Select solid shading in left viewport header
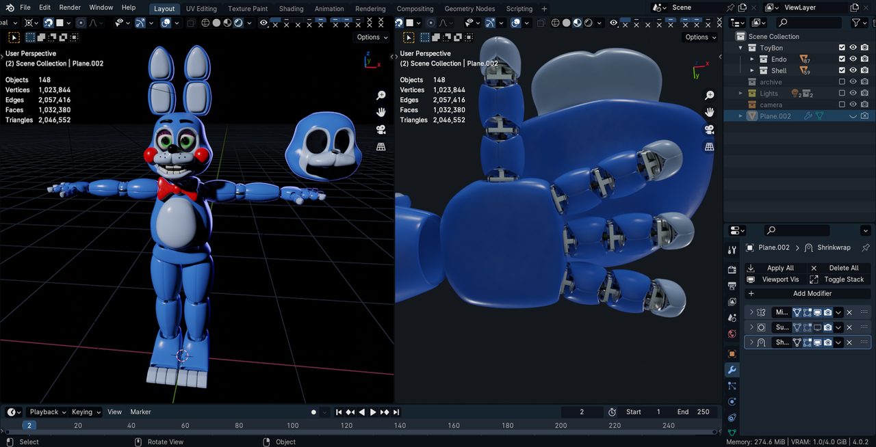 216,23
